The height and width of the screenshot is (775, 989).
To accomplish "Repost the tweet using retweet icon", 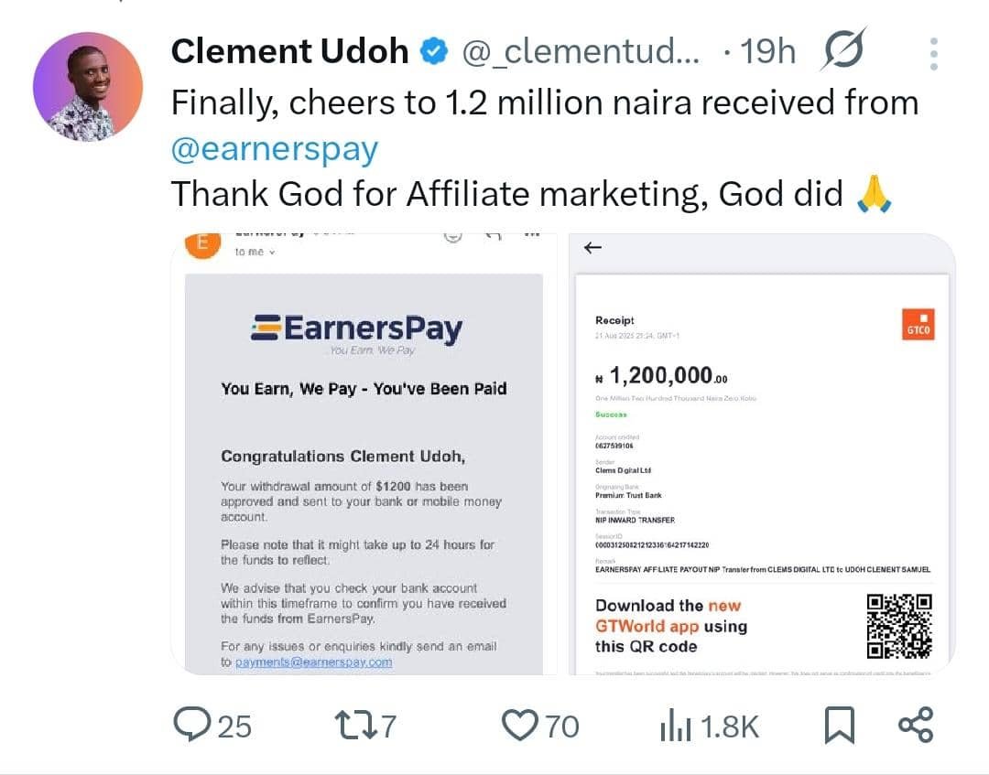I will point(353,726).
